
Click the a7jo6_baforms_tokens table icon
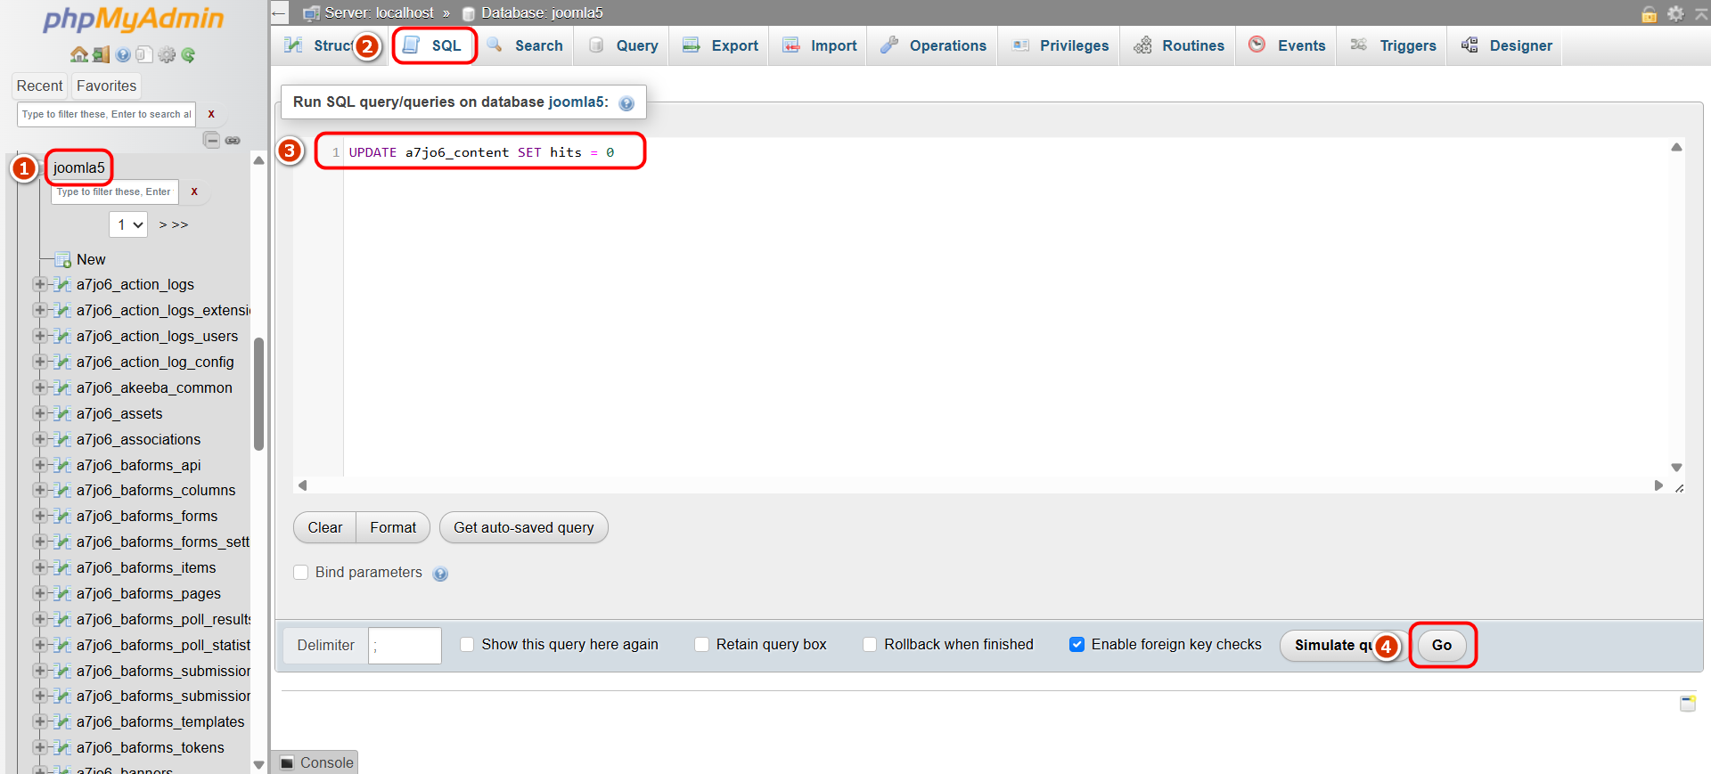point(62,747)
